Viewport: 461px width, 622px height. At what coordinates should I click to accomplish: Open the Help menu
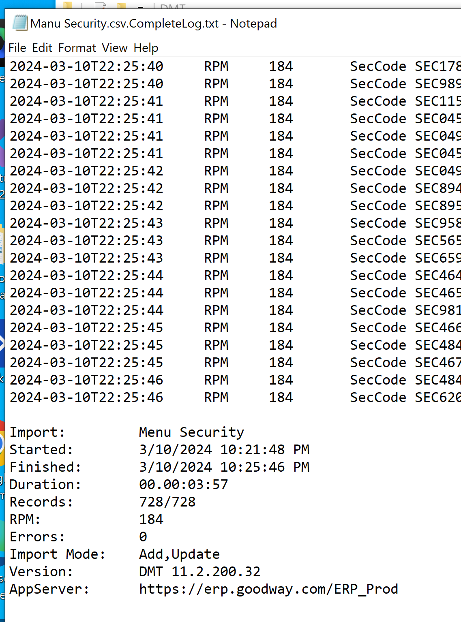(146, 48)
